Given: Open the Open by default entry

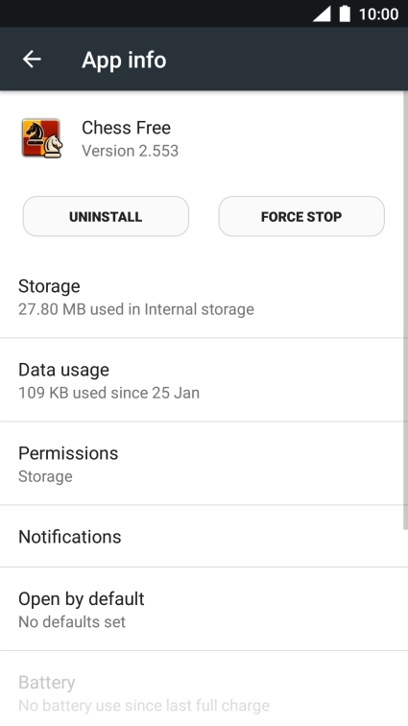Looking at the screenshot, I should pos(202,609).
